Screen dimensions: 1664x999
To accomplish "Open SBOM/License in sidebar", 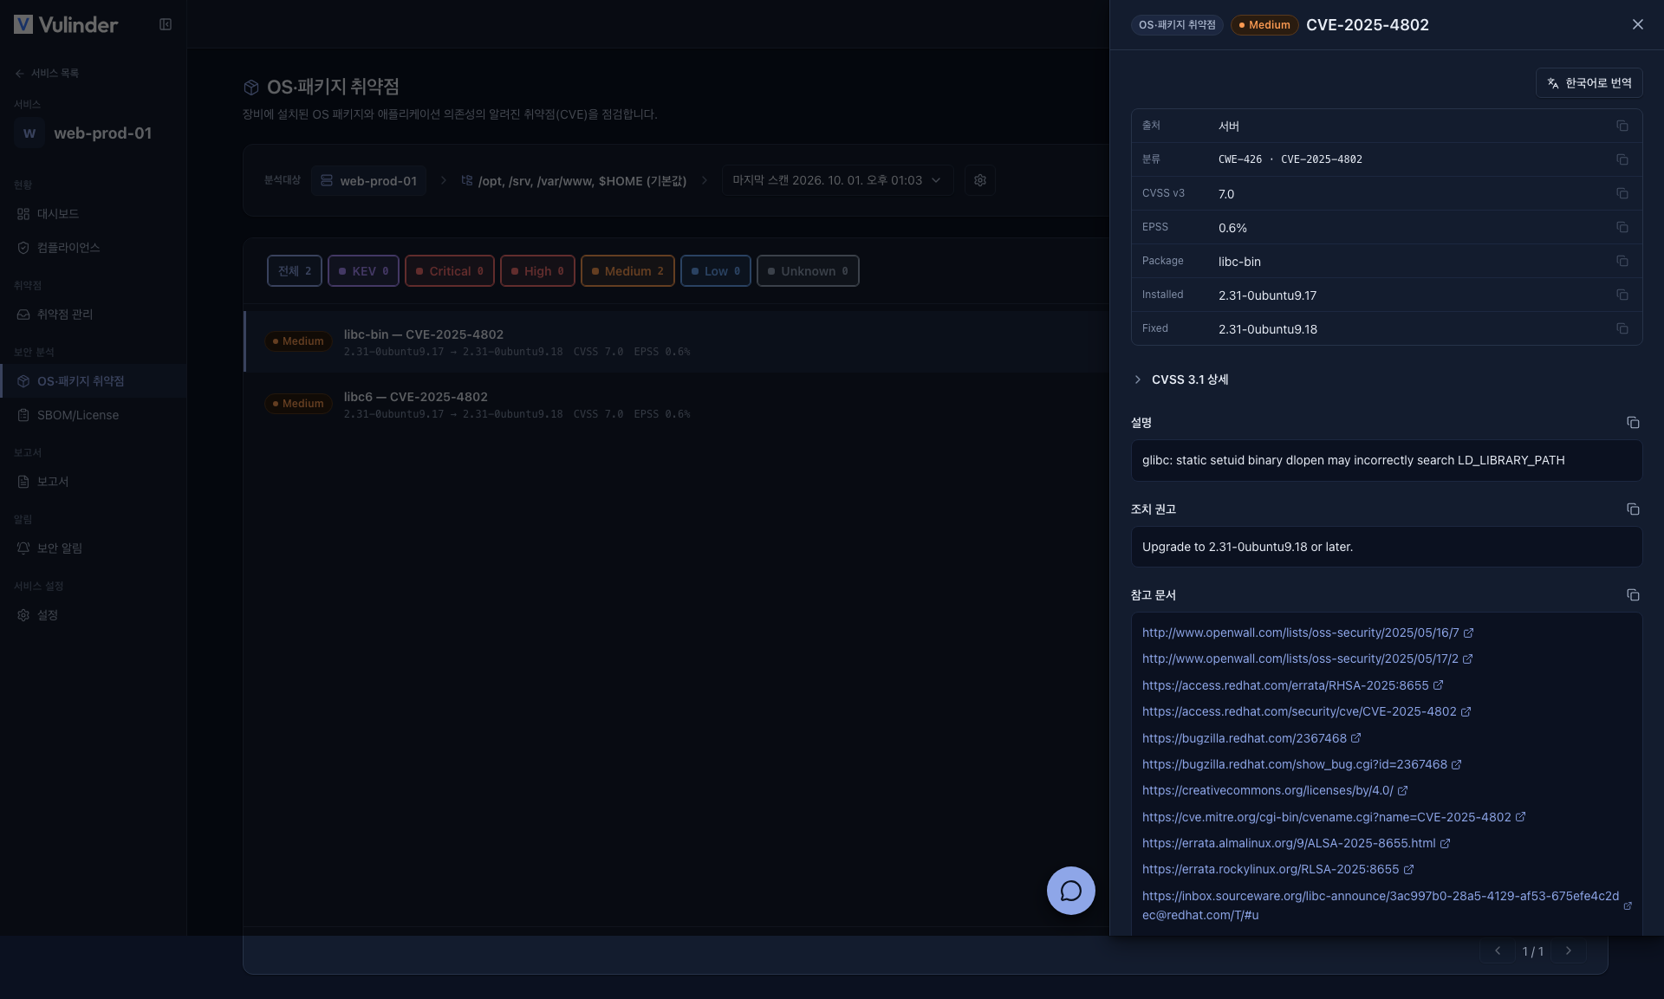I will click(x=93, y=415).
